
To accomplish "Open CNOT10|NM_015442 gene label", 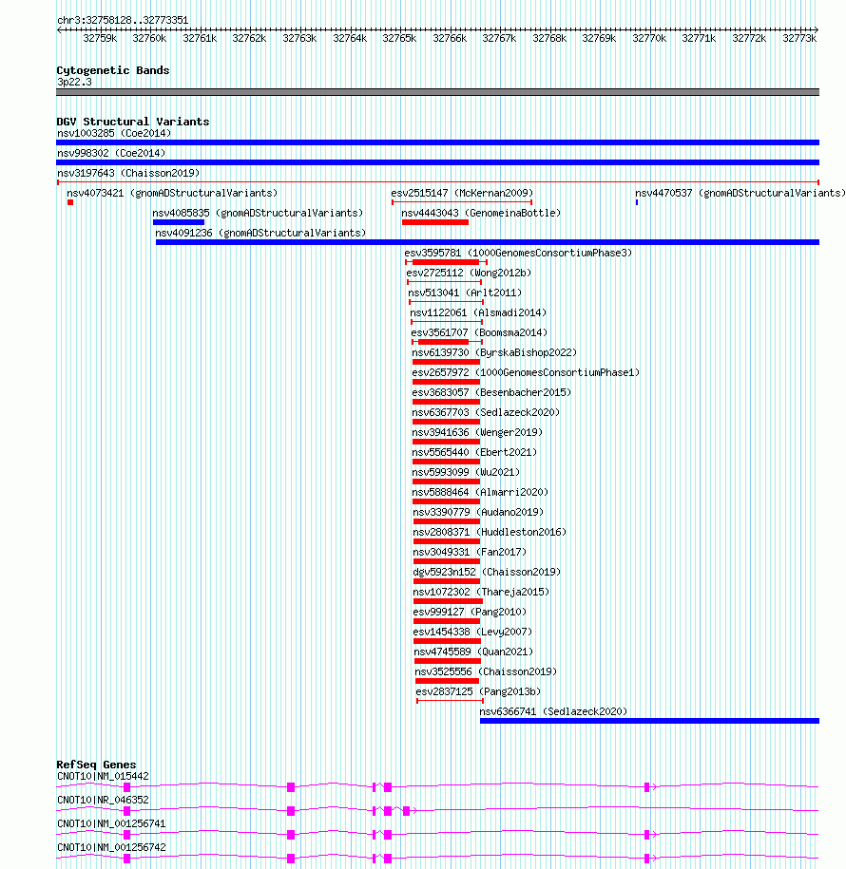I will coord(103,777).
